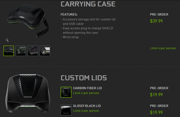Image resolution: width=180 pixels, height=117 pixels.
Task: Select the fourth carrying case thumbnail
Action: pos(45,51)
